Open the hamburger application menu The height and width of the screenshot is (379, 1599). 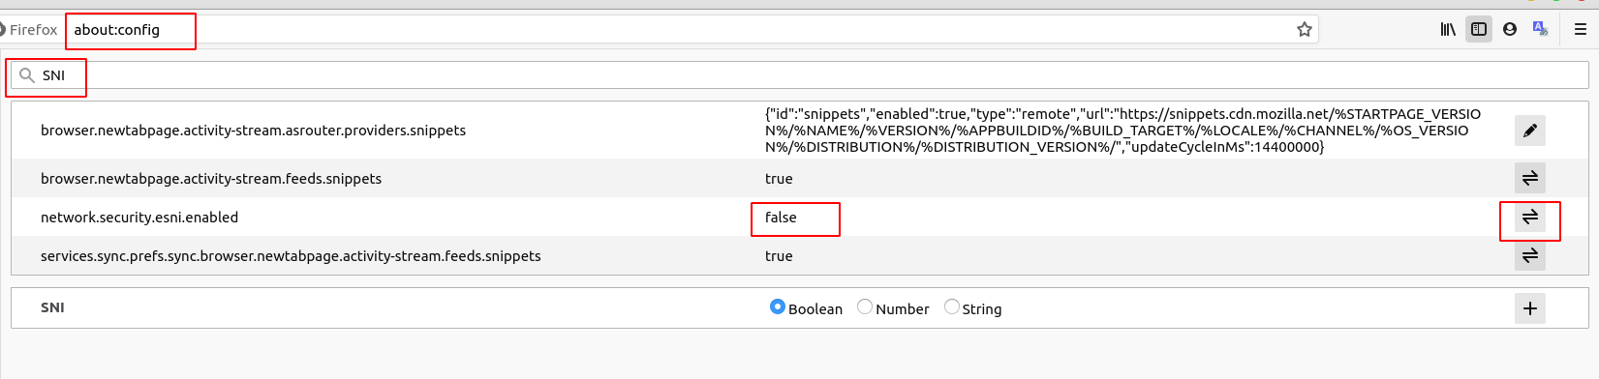(x=1581, y=29)
